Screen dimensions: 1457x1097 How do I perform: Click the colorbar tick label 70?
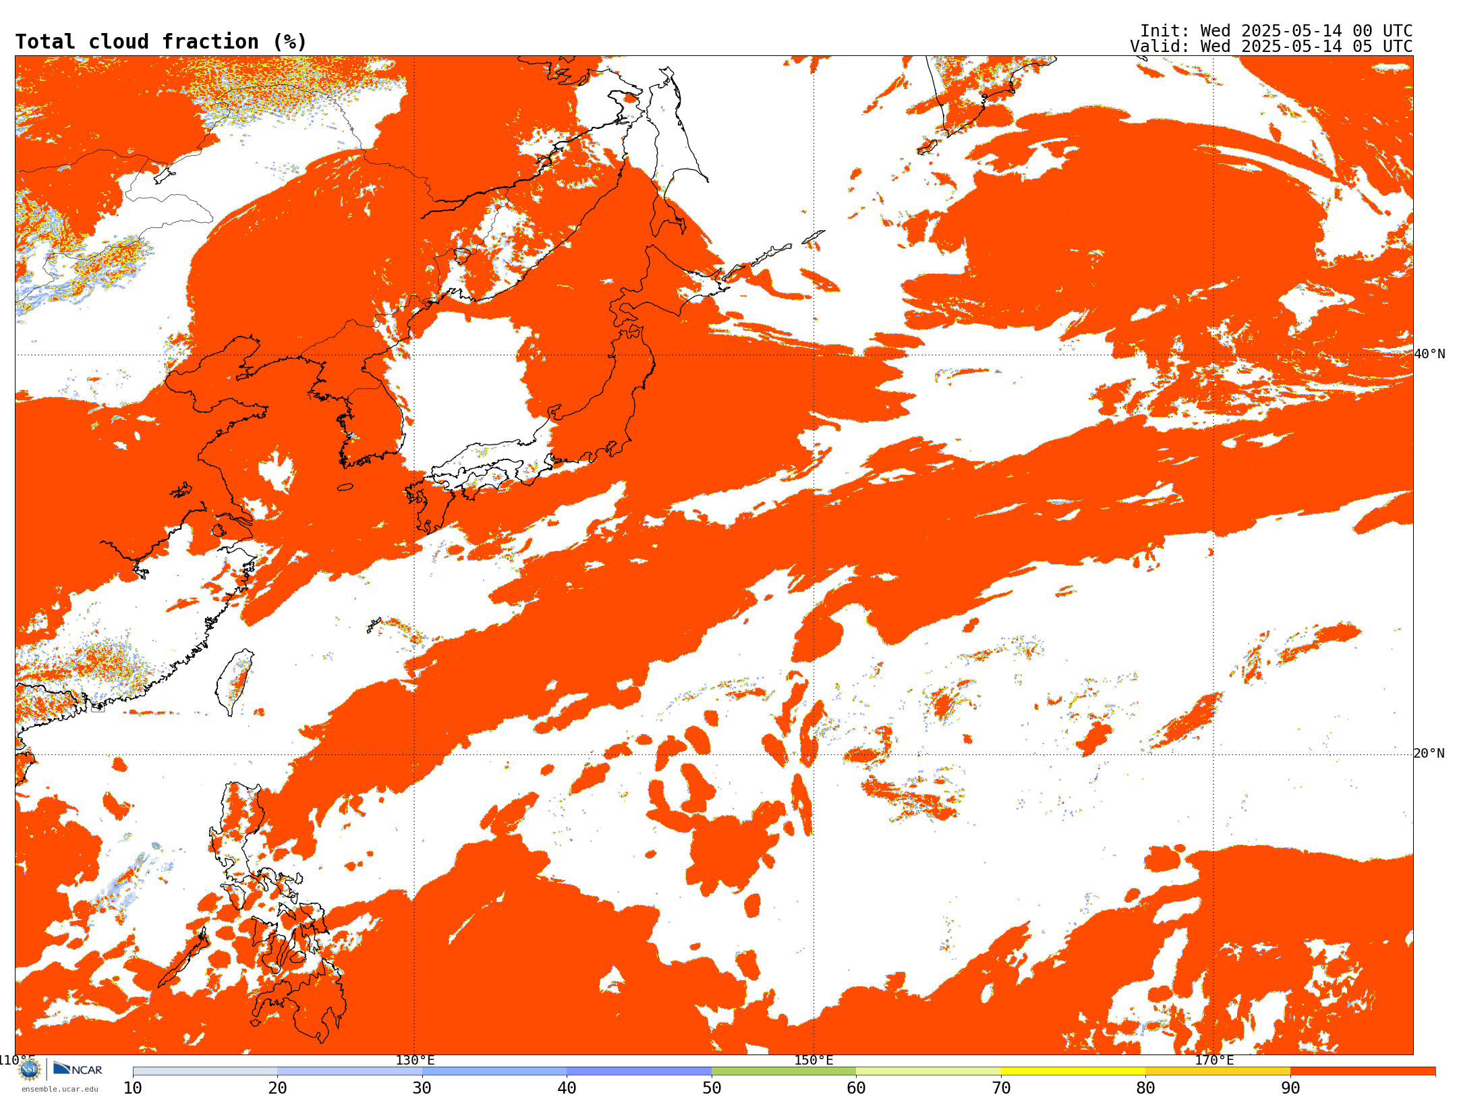tap(1001, 1088)
